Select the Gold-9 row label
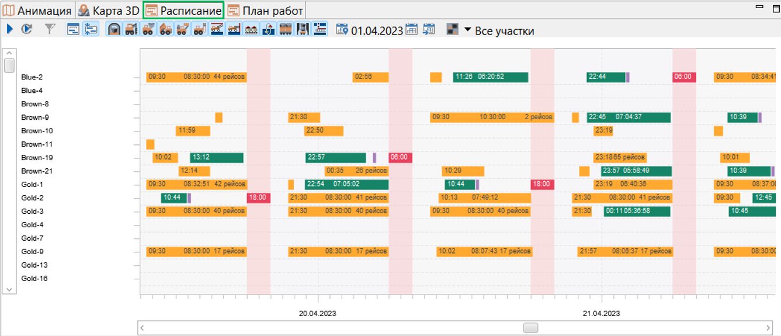 33,252
